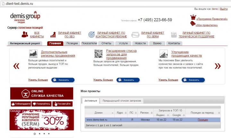Sort table by Яндекс column arrows

click(x=168, y=115)
